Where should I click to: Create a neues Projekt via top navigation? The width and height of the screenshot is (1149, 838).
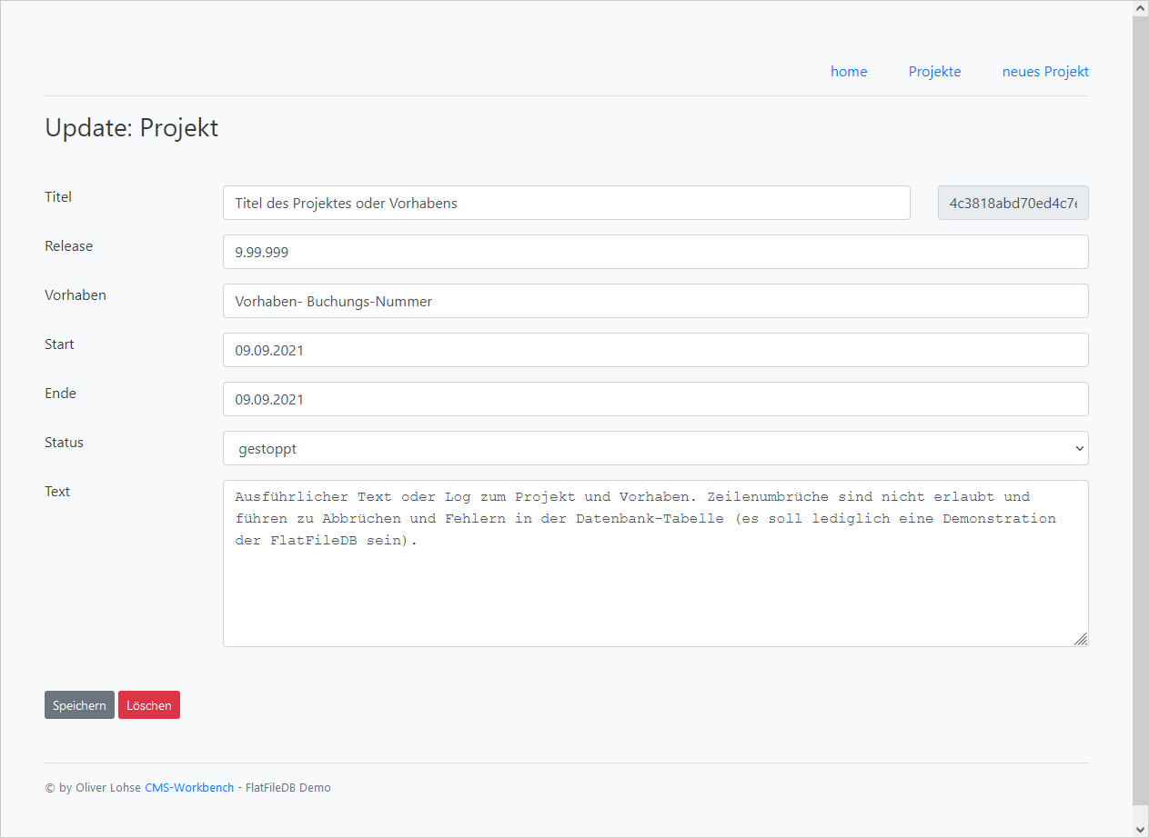[x=1044, y=71]
